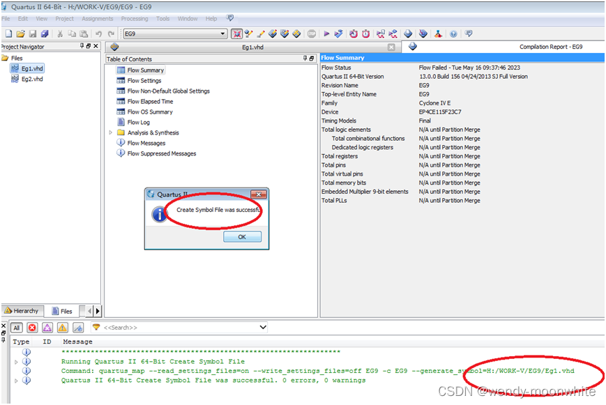Screen dimensions: 606x405
Task: Click the right arrow beside the Files tab
Action: (98, 311)
